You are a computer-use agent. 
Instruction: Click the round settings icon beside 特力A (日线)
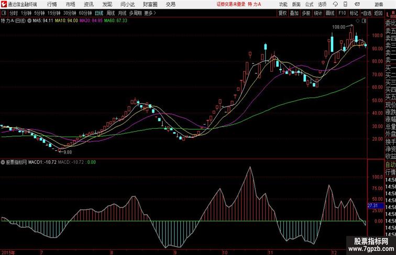click(29, 21)
